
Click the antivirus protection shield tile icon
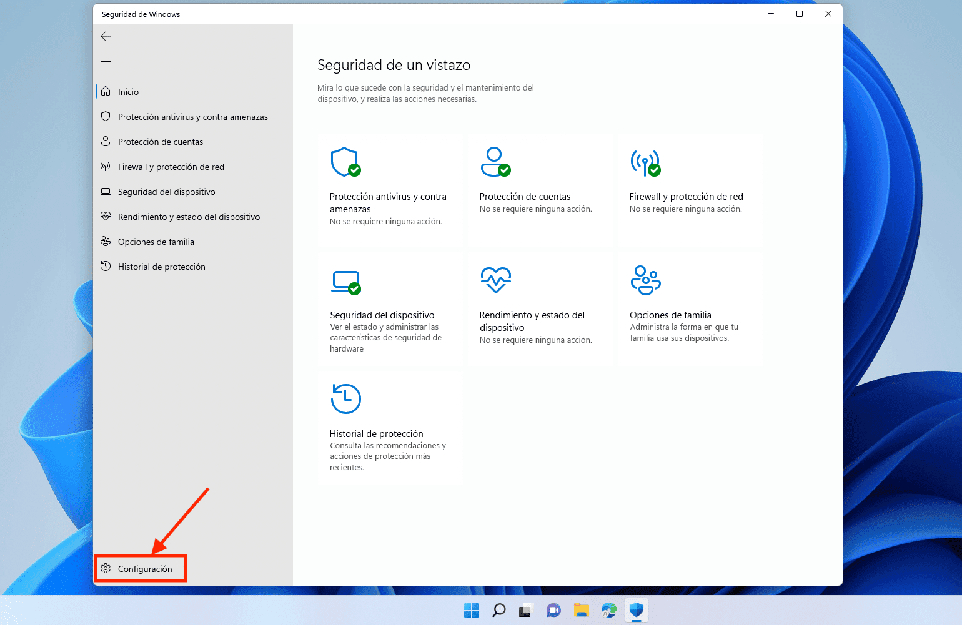coord(345,161)
